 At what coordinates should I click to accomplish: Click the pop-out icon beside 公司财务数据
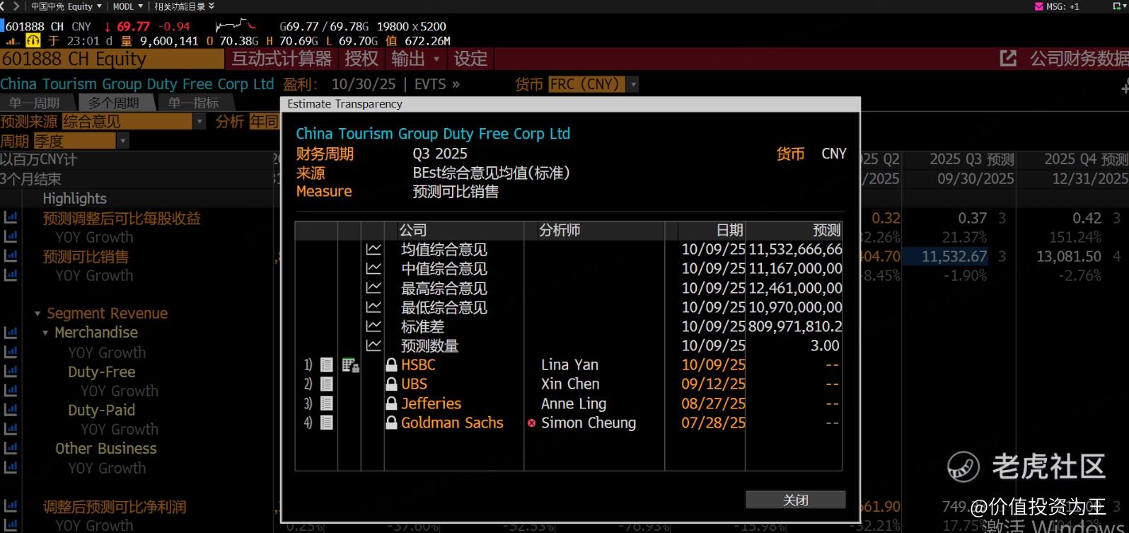click(1008, 59)
